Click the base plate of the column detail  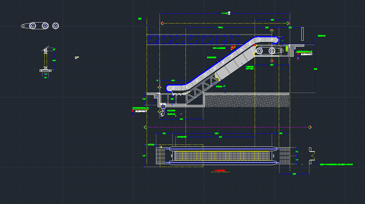45,70
